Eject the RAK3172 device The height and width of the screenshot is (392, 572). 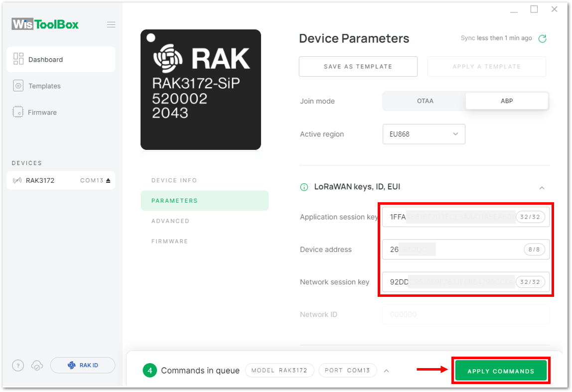point(108,180)
